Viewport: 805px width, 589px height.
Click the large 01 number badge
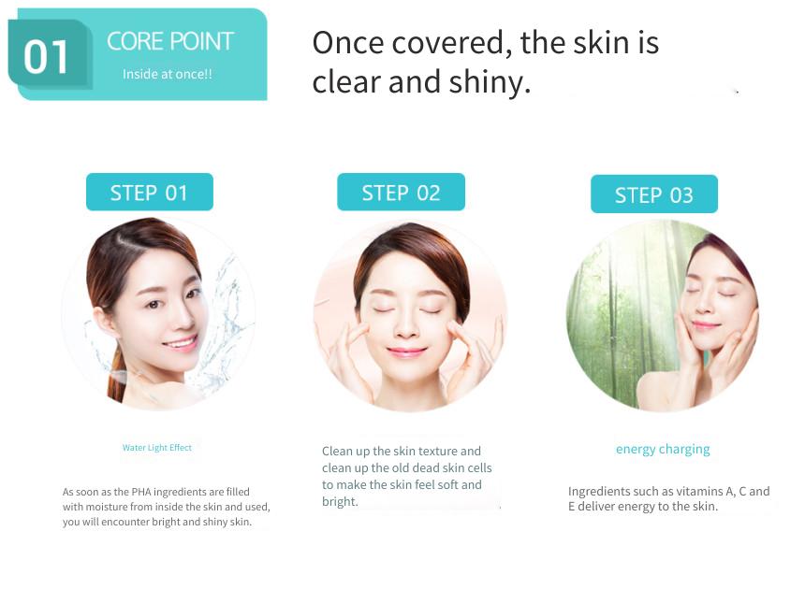tap(46, 57)
